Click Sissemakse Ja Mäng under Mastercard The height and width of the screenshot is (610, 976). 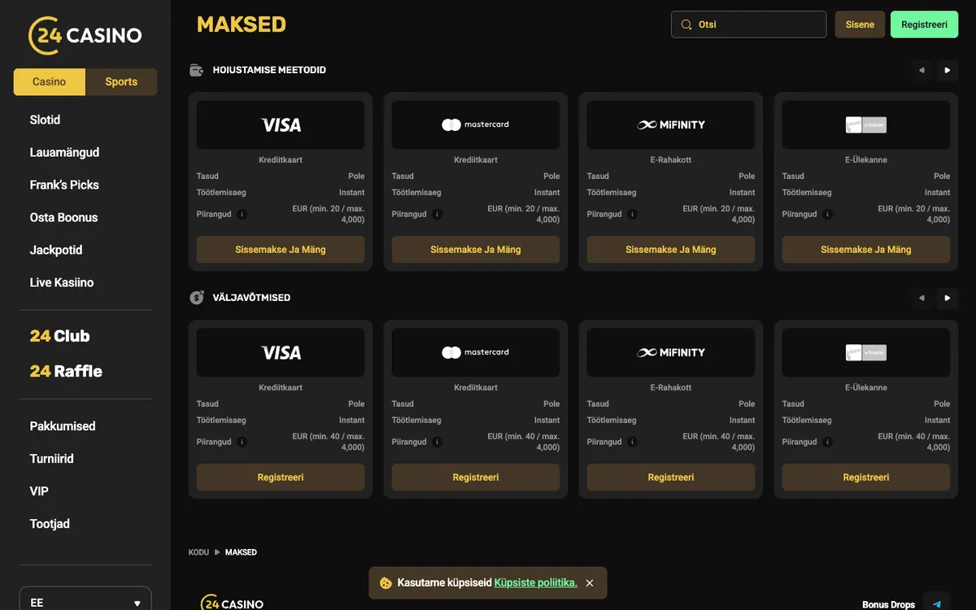point(476,250)
